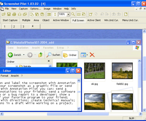
Task: Select Area capture mode
Action: pyautogui.click(x=36, y=20)
